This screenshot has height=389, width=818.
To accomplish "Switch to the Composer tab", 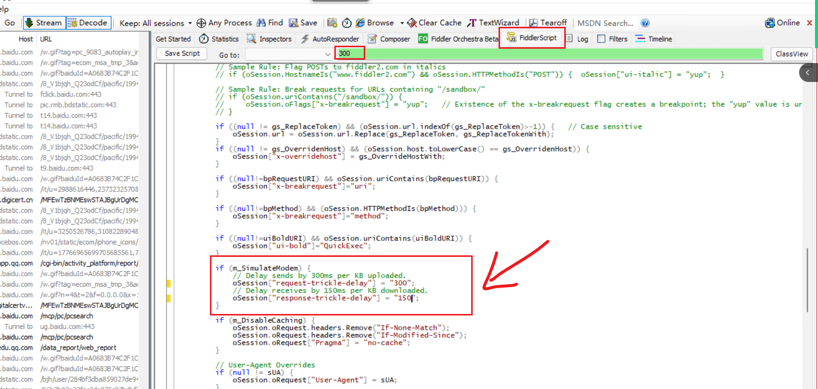I will pyautogui.click(x=389, y=39).
